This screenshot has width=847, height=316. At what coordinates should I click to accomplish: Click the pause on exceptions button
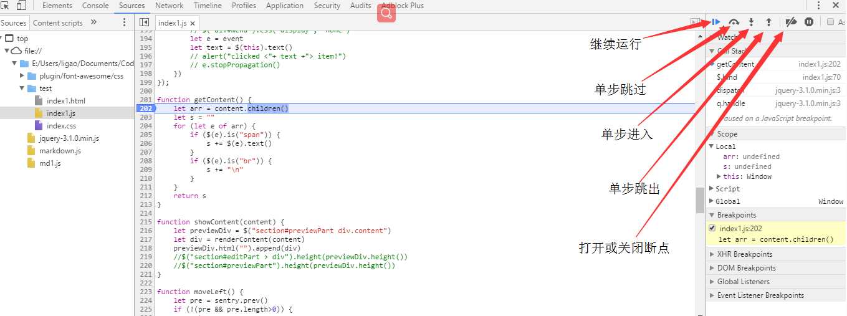pyautogui.click(x=809, y=22)
